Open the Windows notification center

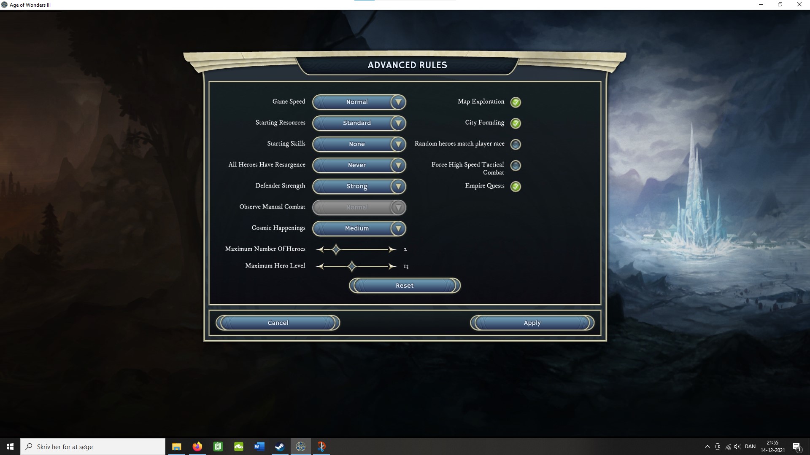(796, 447)
